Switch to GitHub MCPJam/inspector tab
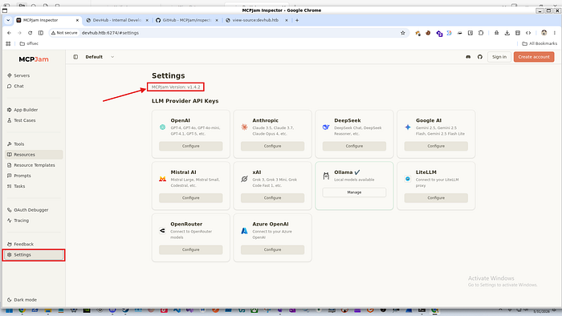This screenshot has width=562, height=316. pos(187,20)
